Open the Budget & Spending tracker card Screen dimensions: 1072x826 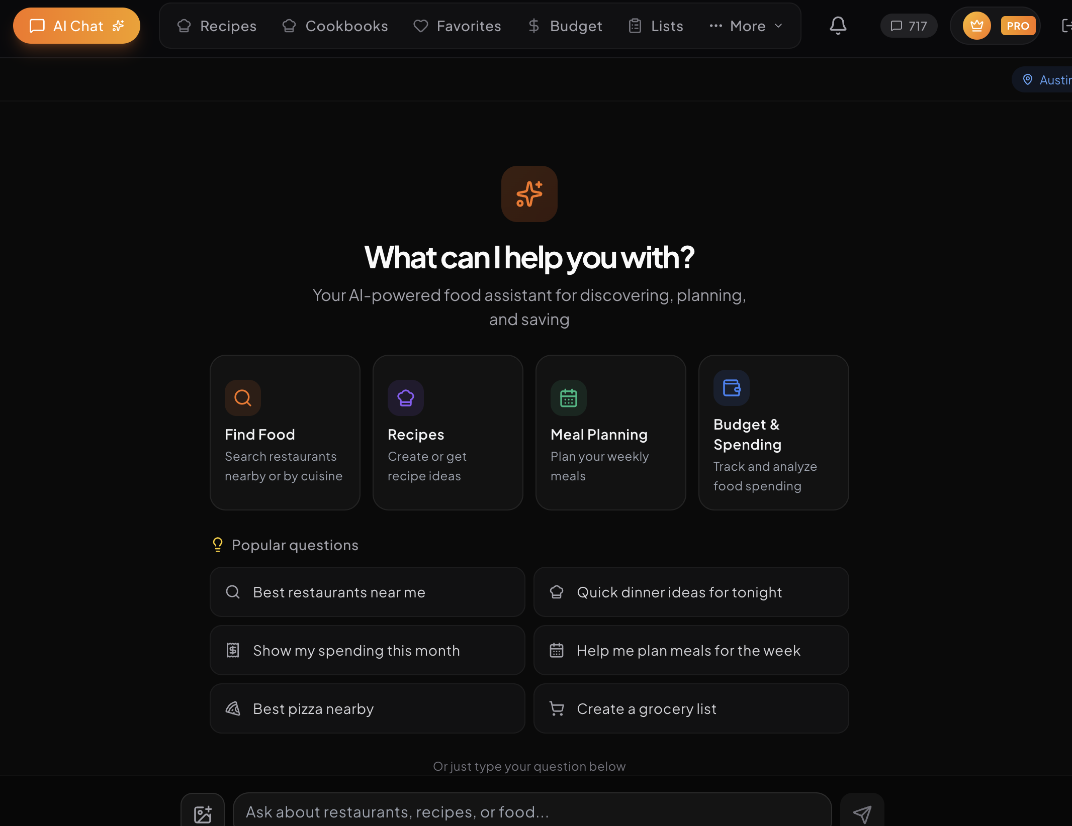tap(773, 432)
